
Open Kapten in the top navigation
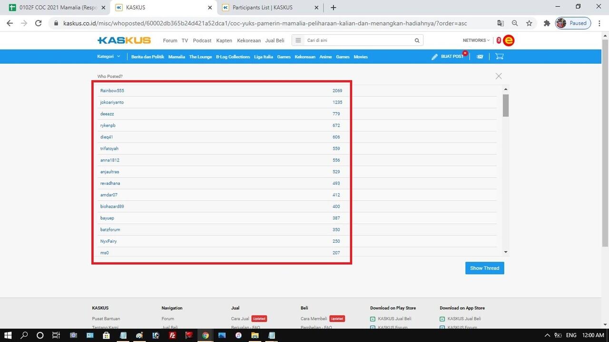tap(224, 40)
